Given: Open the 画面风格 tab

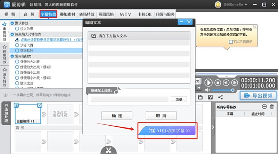Looking at the screenshot, I should point(106,14).
